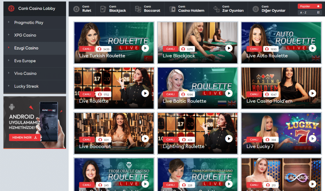325x191 pixels.
Task: Click the Canlı Casino Lobby header title
Action: 37,9
